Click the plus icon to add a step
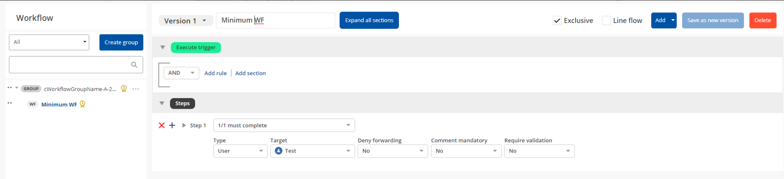784x179 pixels. 172,125
